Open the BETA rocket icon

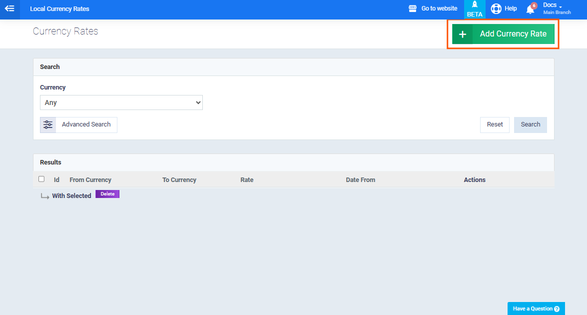475,5
